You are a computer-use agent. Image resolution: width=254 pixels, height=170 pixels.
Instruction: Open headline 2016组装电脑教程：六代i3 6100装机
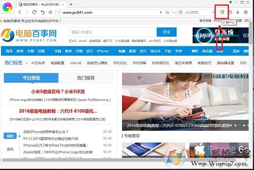tap(58, 111)
